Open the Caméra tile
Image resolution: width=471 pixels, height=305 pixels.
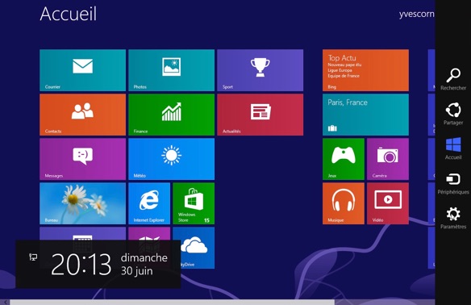pyautogui.click(x=388, y=159)
